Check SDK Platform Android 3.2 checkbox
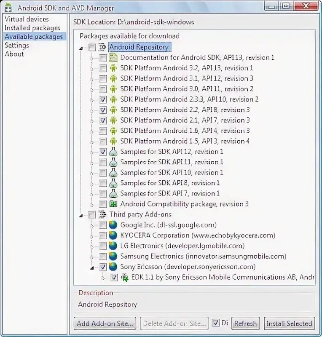Screen dimensions: 322x337 (103, 68)
